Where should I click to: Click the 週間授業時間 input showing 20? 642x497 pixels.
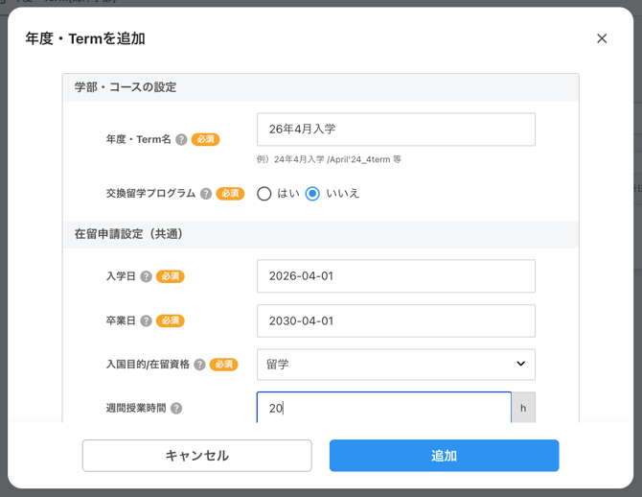[383, 408]
